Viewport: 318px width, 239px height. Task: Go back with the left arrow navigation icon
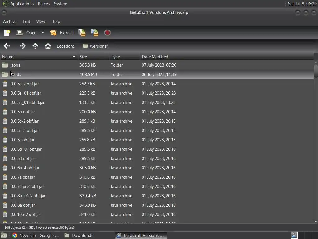7,46
